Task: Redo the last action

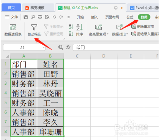Action: coord(61,17)
